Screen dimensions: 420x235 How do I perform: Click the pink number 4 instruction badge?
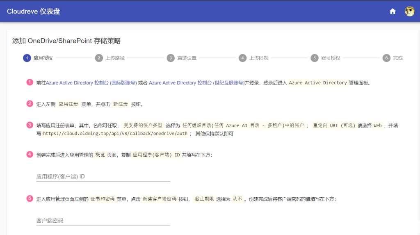[30, 155]
